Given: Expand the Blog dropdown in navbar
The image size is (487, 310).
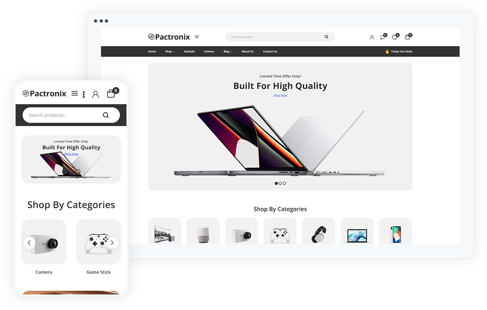Looking at the screenshot, I should click(x=227, y=51).
